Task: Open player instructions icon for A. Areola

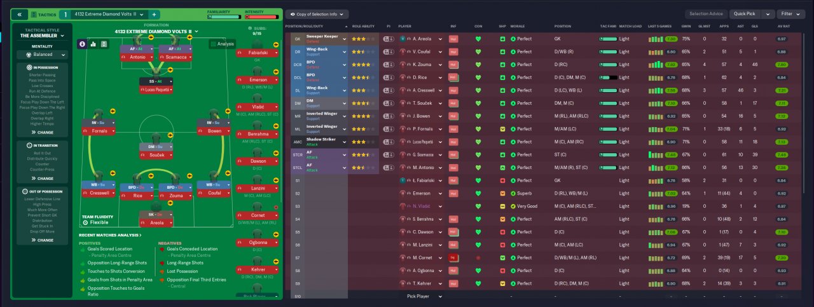Action: (389, 39)
